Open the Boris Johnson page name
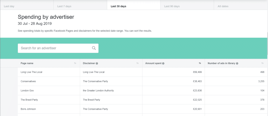 pyautogui.click(x=28, y=109)
